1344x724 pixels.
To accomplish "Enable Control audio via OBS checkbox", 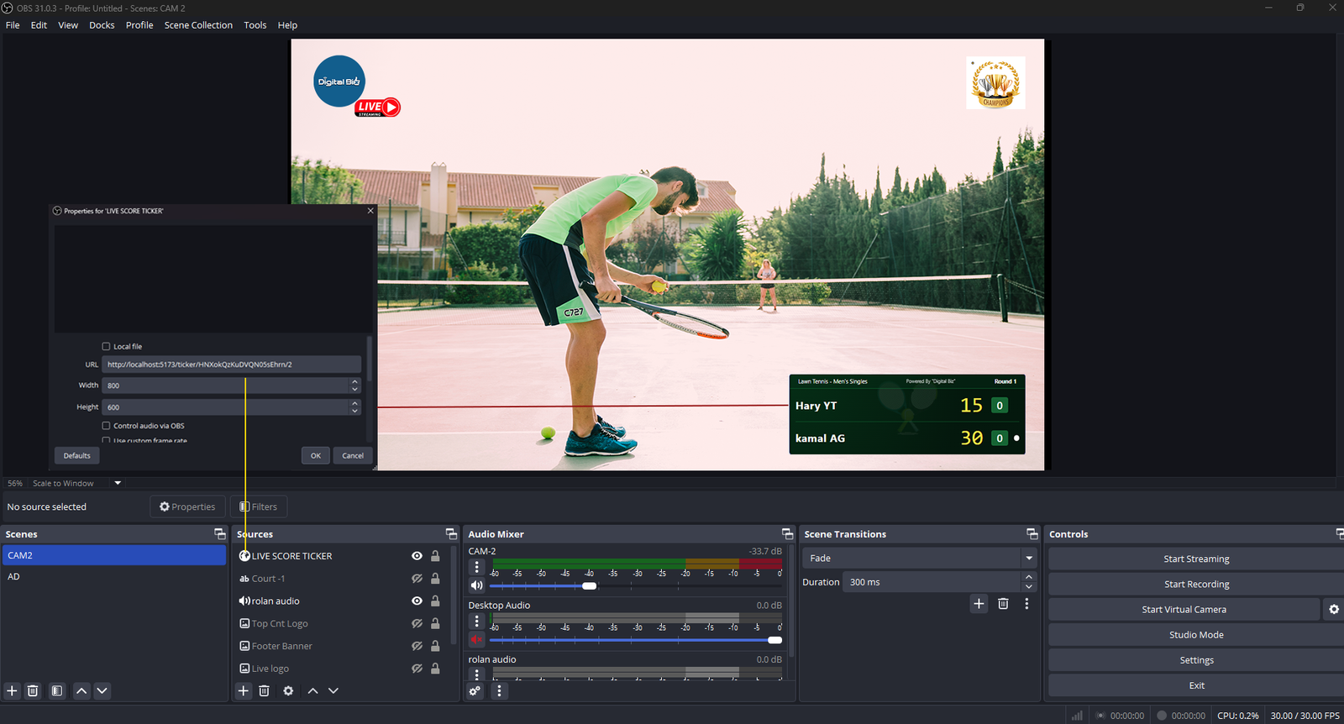I will click(x=107, y=426).
